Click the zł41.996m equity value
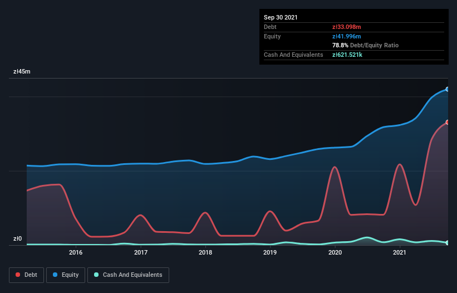The width and height of the screenshot is (457, 293). 347,36
